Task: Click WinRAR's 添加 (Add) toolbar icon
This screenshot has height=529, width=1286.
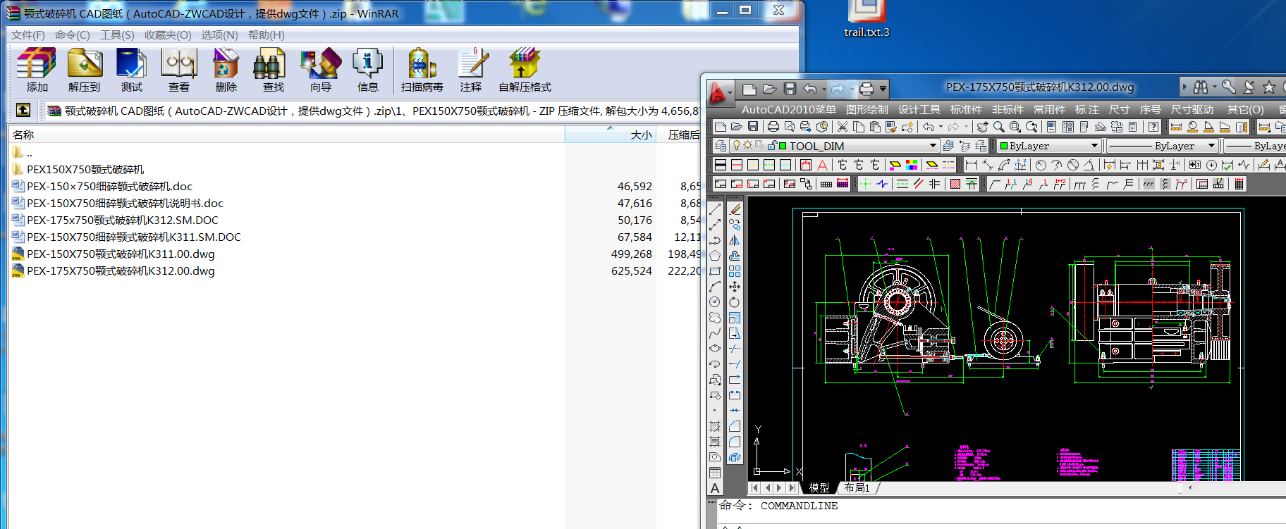Action: pos(37,70)
